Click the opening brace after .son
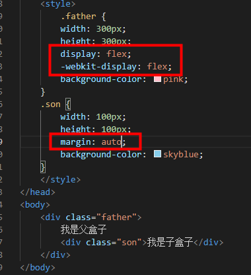251x275 pixels. (68, 104)
